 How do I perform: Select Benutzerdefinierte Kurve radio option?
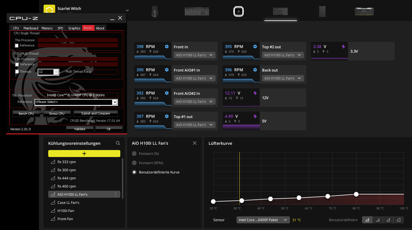(x=134, y=172)
